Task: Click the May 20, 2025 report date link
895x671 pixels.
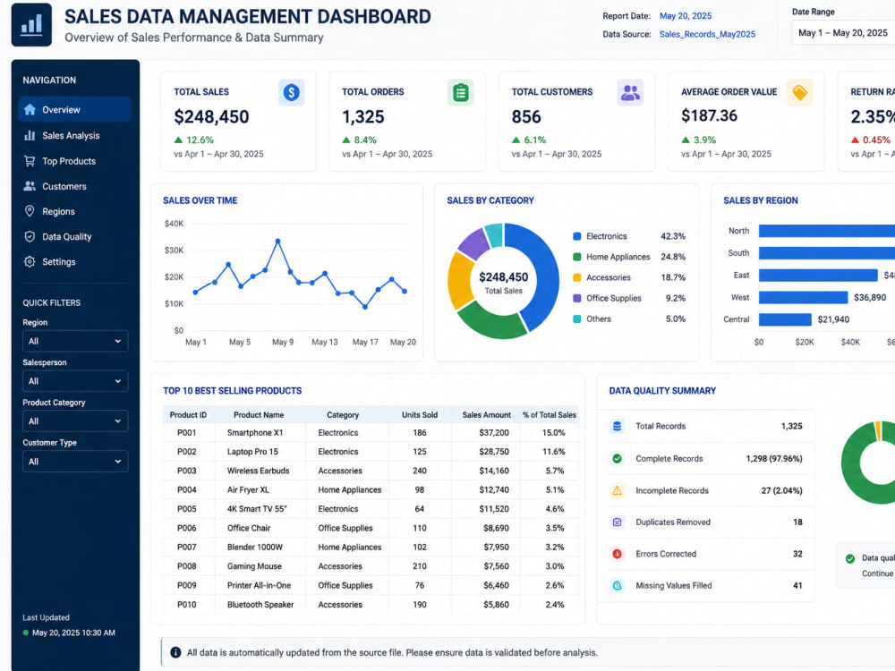Action: coord(686,16)
